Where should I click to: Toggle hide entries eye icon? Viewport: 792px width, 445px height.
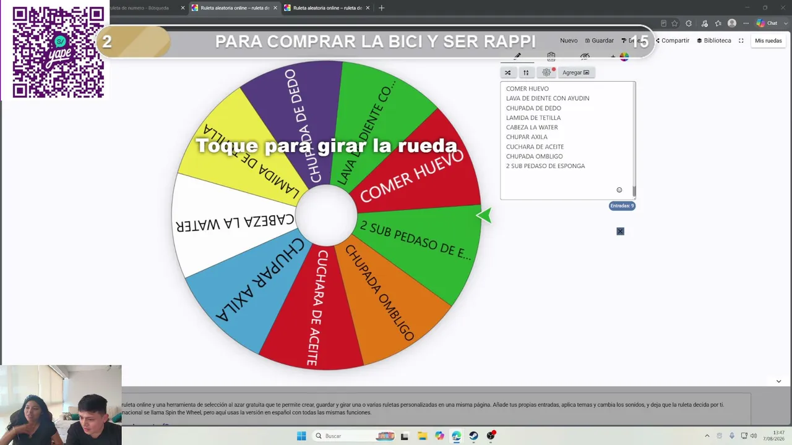pyautogui.click(x=585, y=56)
